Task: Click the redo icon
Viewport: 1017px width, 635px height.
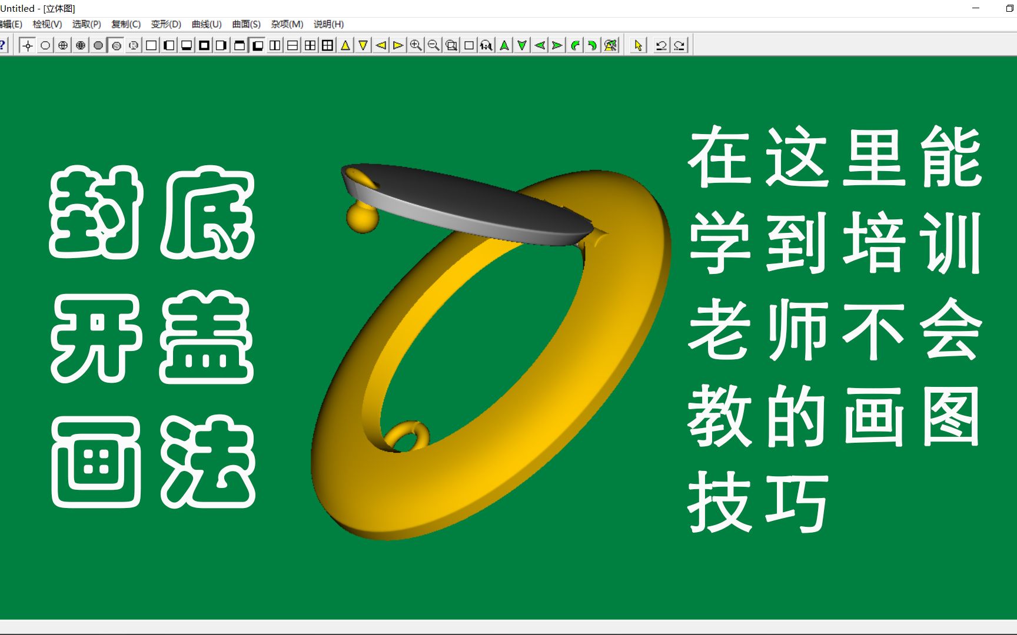Action: pyautogui.click(x=680, y=45)
